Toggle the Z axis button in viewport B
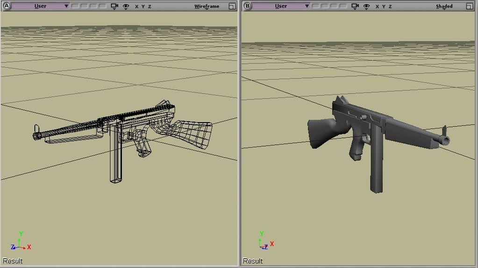478x268 pixels. pos(390,7)
